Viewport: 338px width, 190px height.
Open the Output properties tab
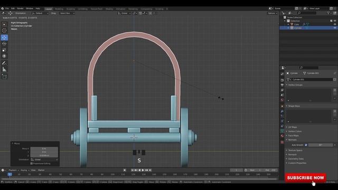coord(282,85)
